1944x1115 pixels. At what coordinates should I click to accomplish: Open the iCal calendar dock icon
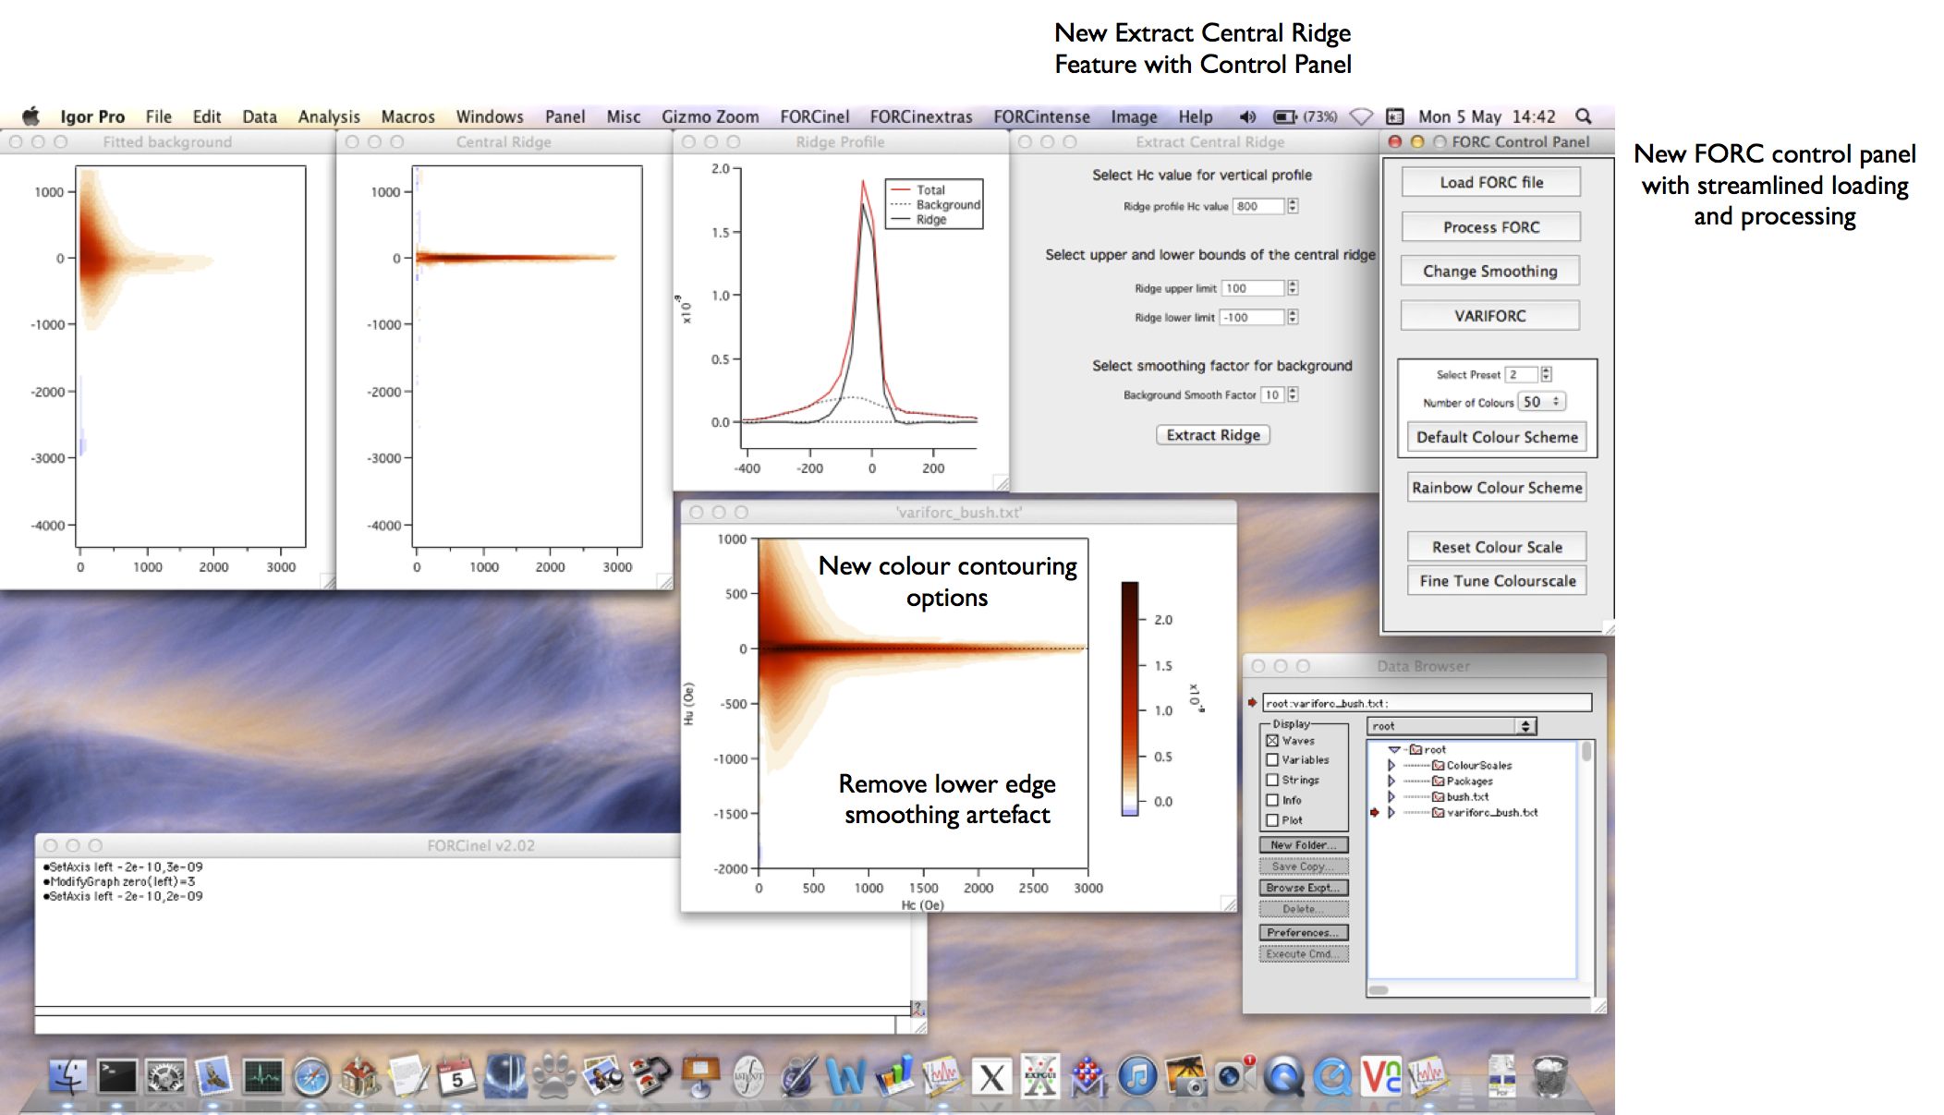(456, 1076)
